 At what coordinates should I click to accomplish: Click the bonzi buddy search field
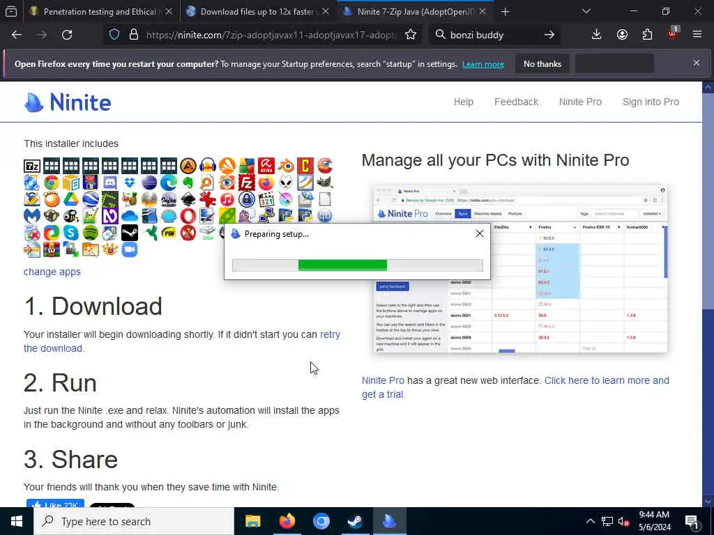coord(494,35)
